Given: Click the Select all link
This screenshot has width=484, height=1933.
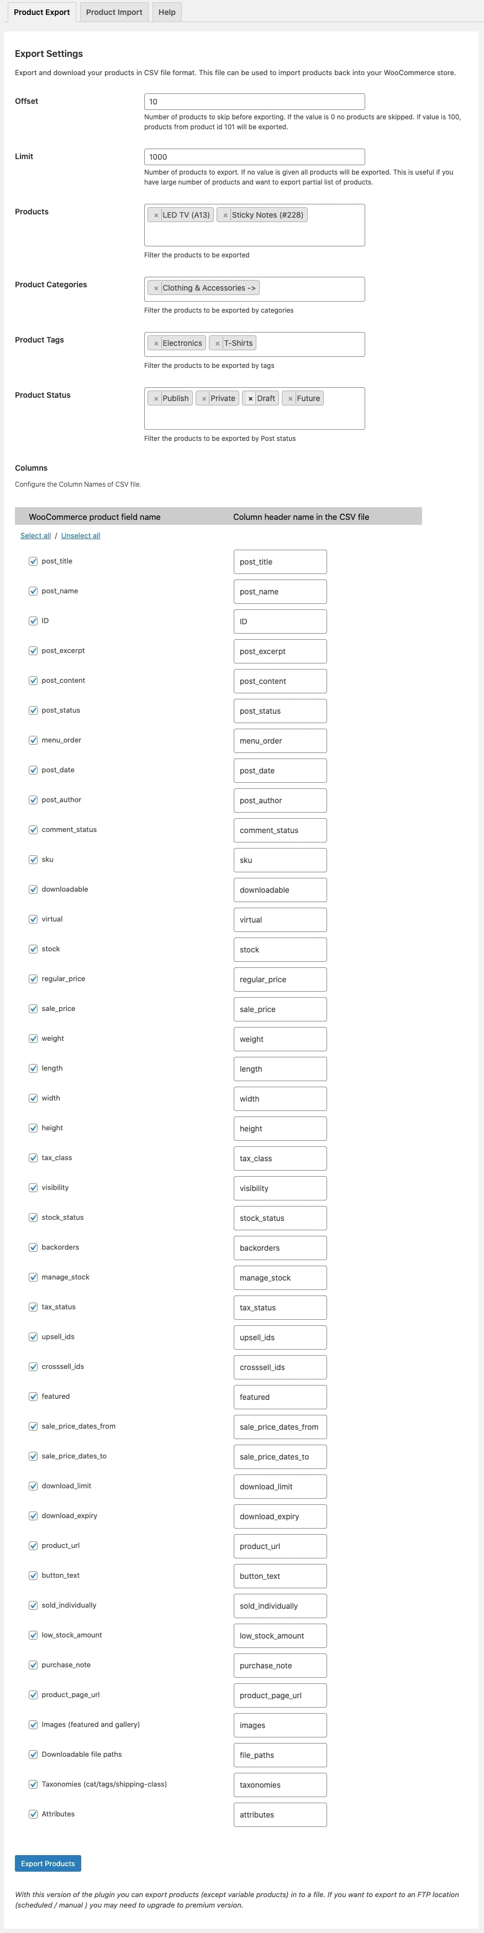Looking at the screenshot, I should [35, 536].
